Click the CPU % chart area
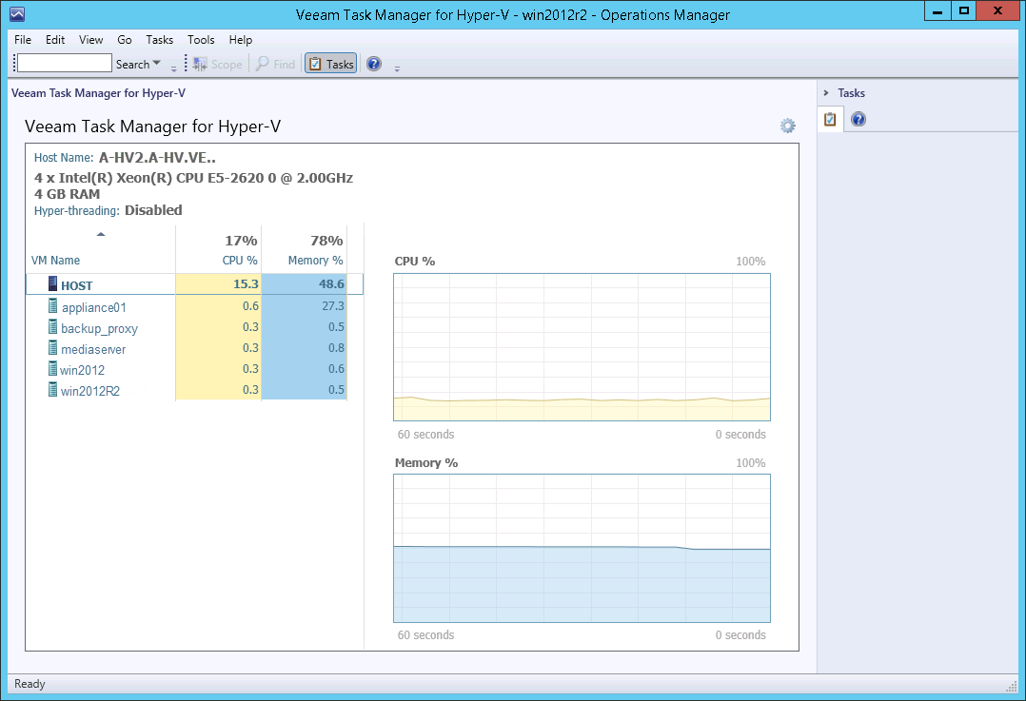Image resolution: width=1026 pixels, height=701 pixels. tap(582, 346)
